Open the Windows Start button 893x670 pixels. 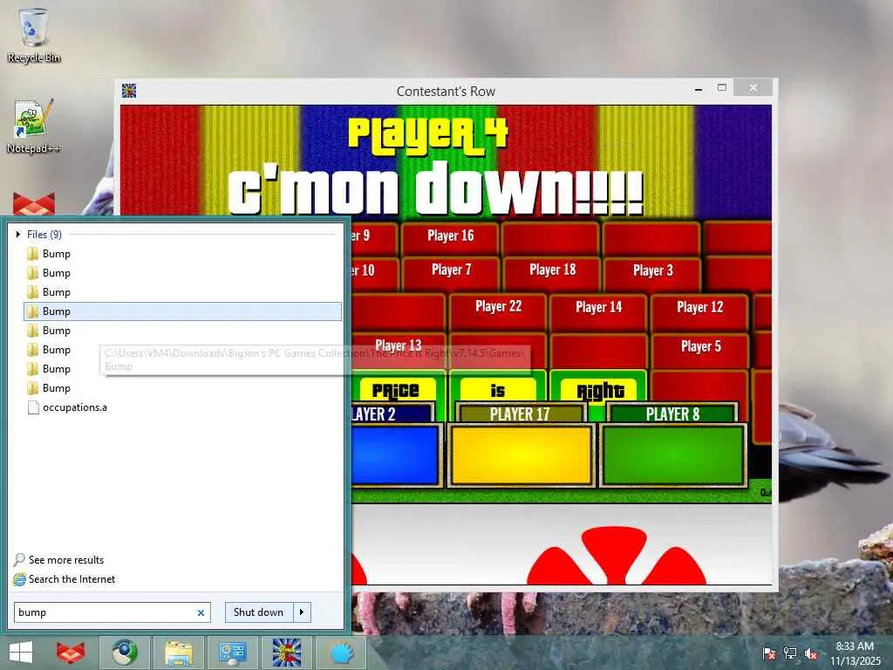tap(21, 653)
